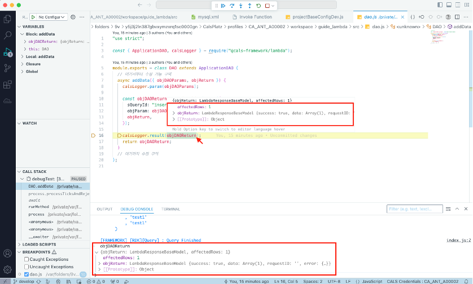Image resolution: width=473 pixels, height=284 pixels.
Task: Click the index.js:2 source link
Action: point(458,241)
